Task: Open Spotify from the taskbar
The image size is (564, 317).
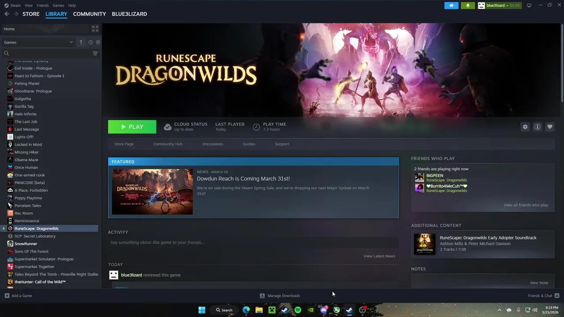Action: click(298, 310)
